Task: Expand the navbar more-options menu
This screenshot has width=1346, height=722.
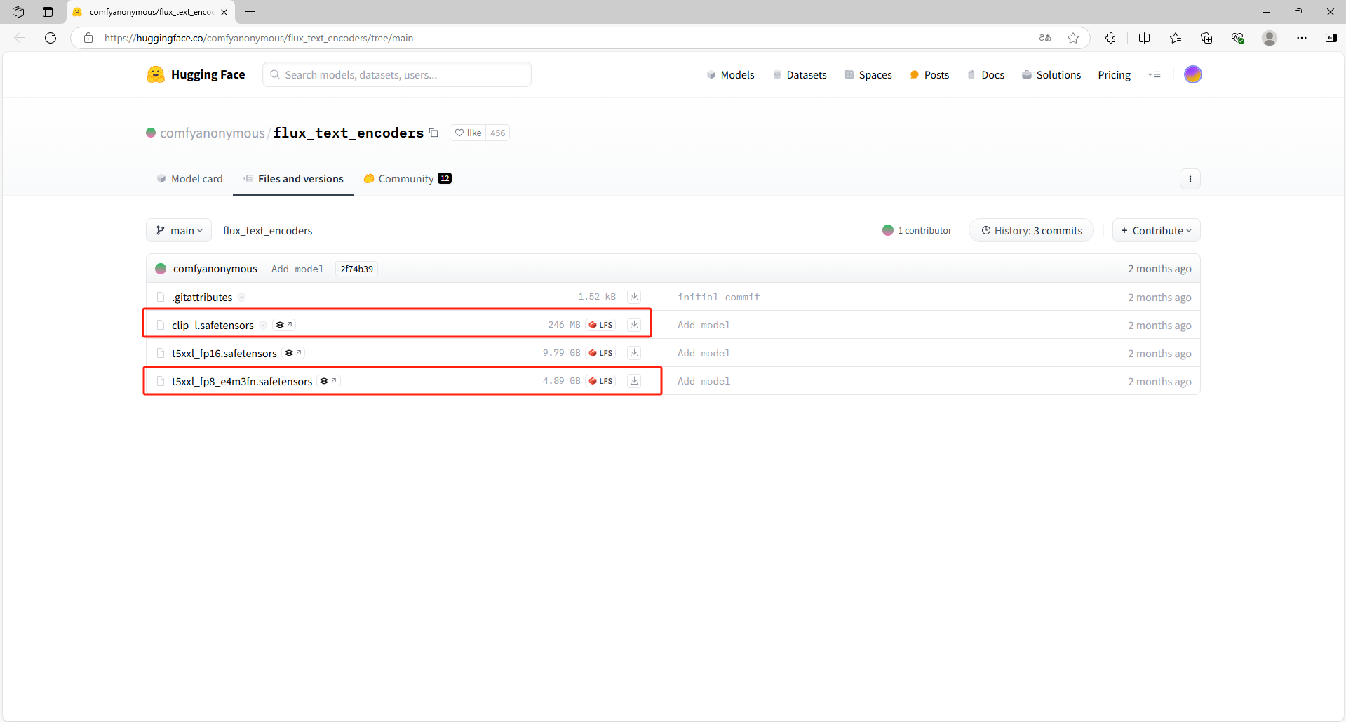Action: point(1155,74)
